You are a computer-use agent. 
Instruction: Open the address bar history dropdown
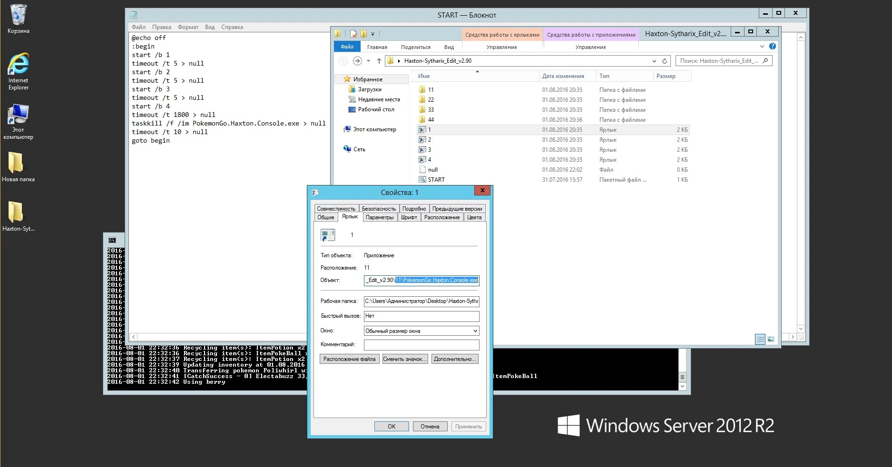[x=654, y=61]
